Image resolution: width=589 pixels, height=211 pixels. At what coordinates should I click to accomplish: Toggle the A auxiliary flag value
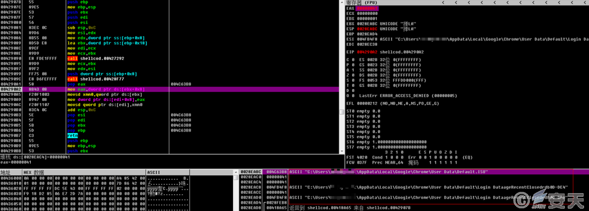[x=353, y=70]
